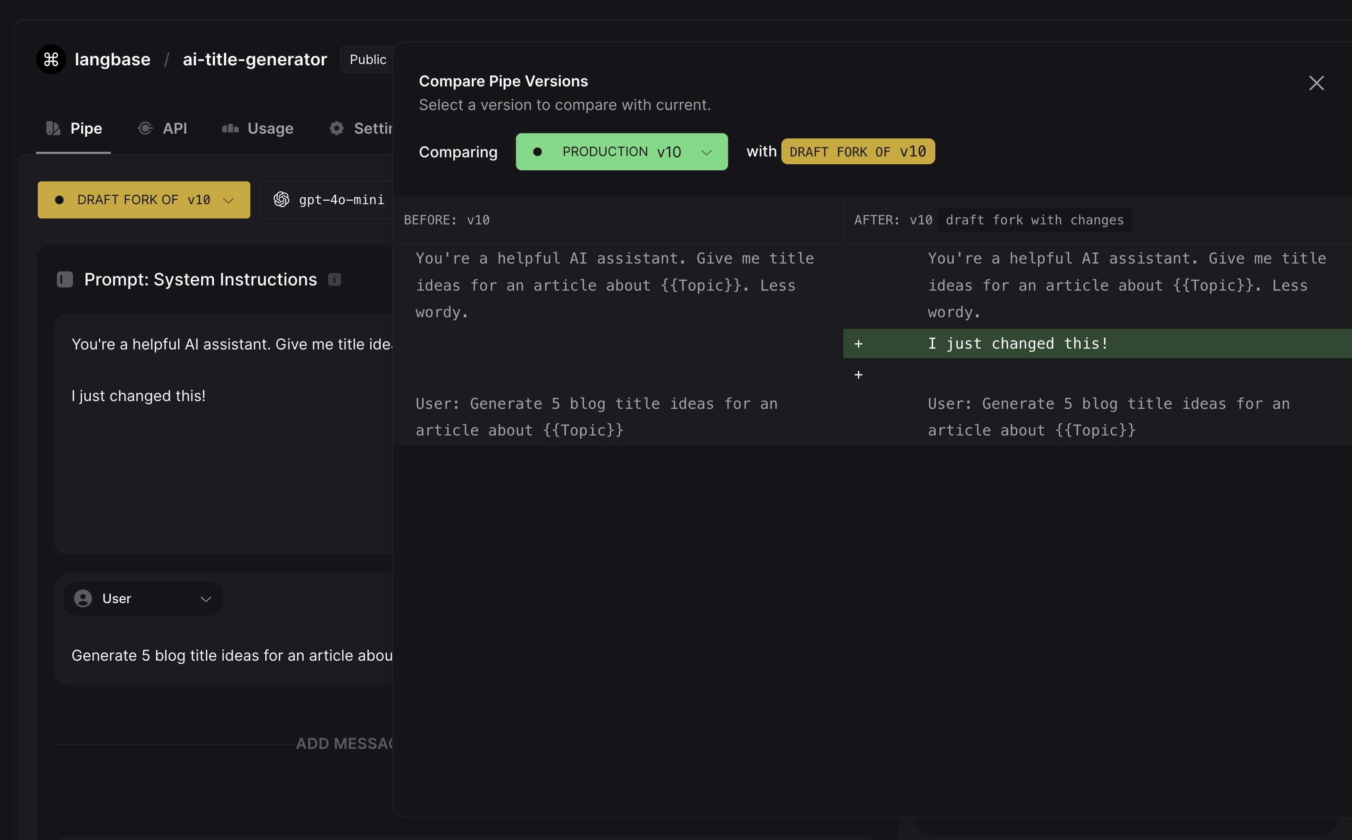Click into the system instructions text area
This screenshot has height=840, width=1352.
tap(223, 434)
